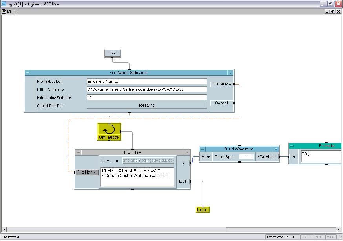Viewport: 343px width, 241px height.
Task: Open the Build Waveform object menu
Action: point(202,149)
